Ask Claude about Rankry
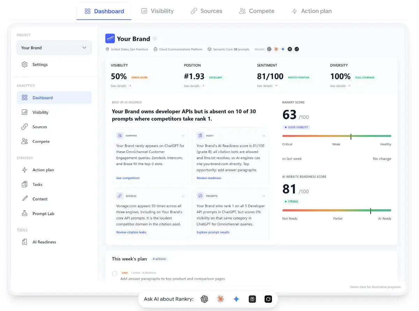 (220, 299)
